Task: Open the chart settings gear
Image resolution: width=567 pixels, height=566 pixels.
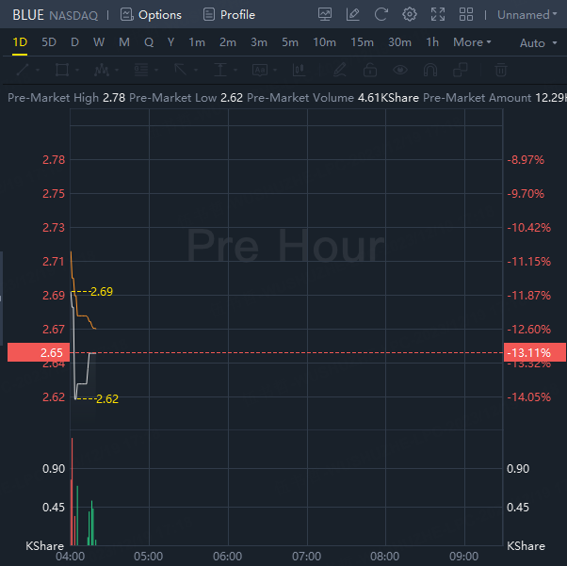Action: (410, 15)
